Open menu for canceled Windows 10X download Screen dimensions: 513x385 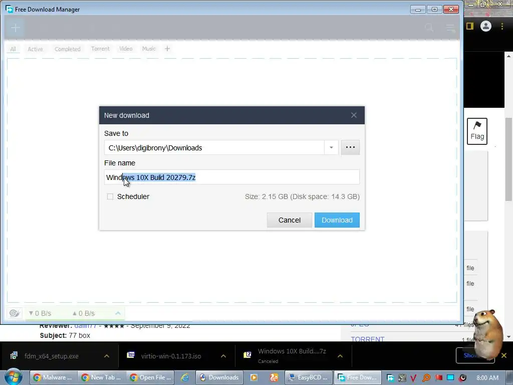[340, 356]
